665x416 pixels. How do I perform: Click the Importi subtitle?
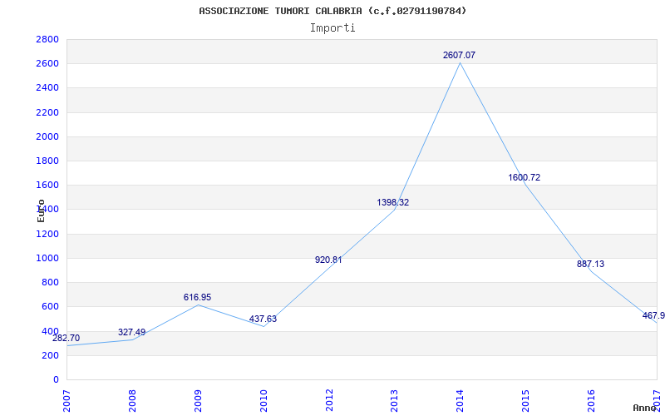coord(332,28)
